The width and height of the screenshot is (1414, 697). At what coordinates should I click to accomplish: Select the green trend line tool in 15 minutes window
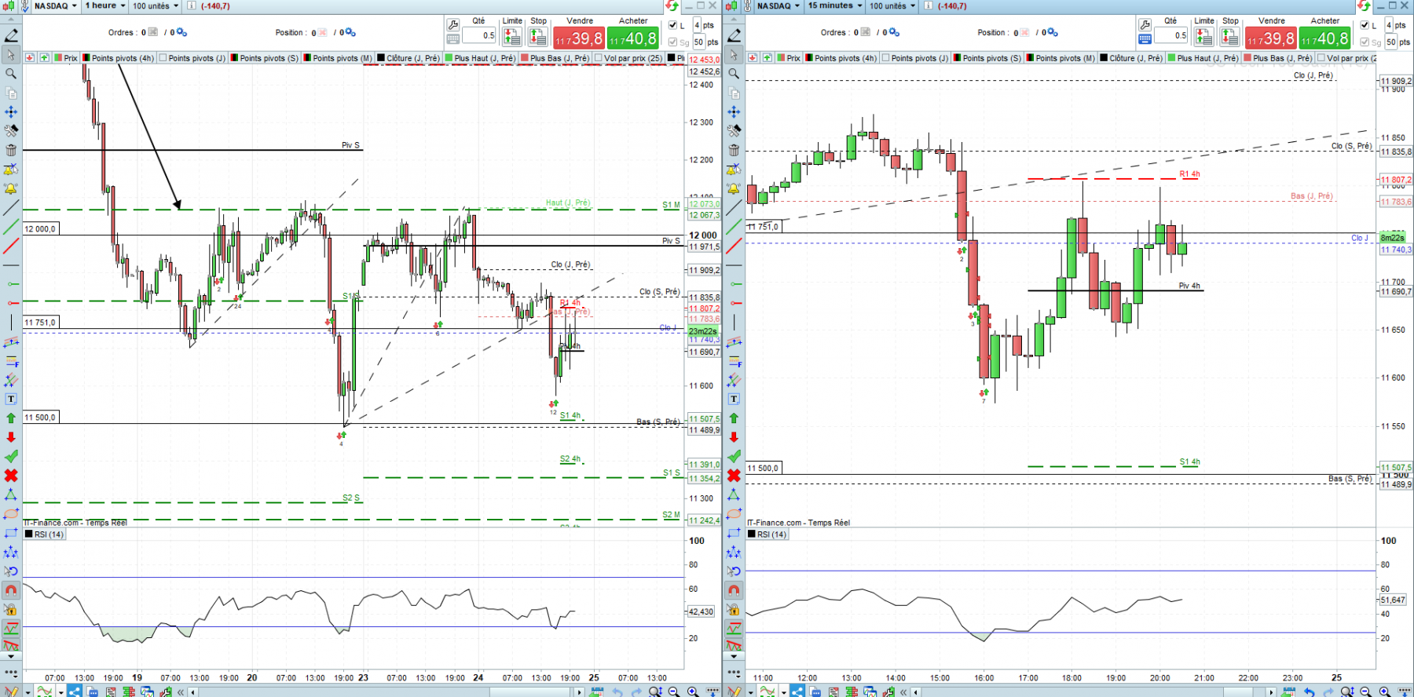pyautogui.click(x=734, y=227)
